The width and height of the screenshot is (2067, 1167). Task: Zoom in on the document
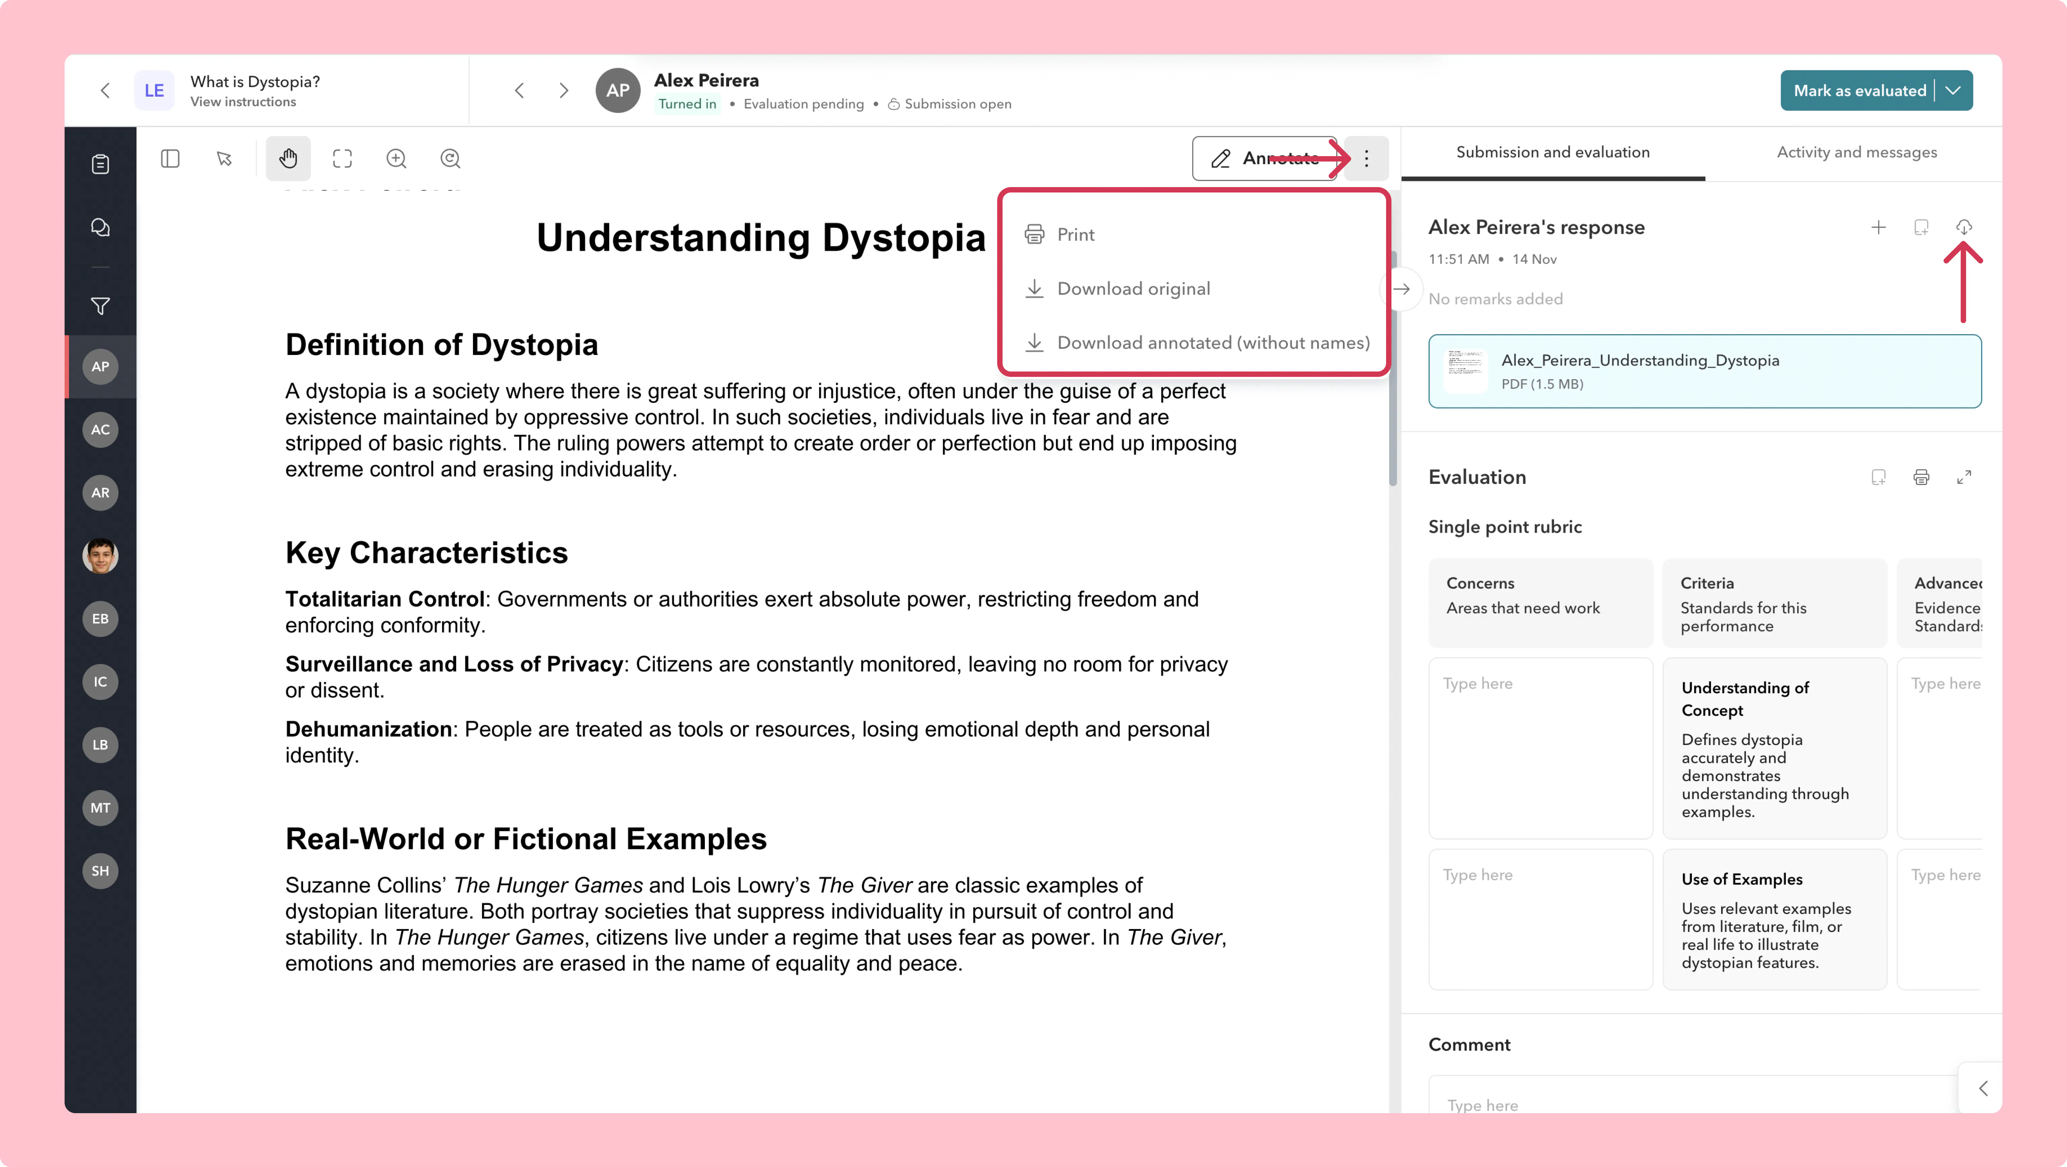tap(396, 158)
